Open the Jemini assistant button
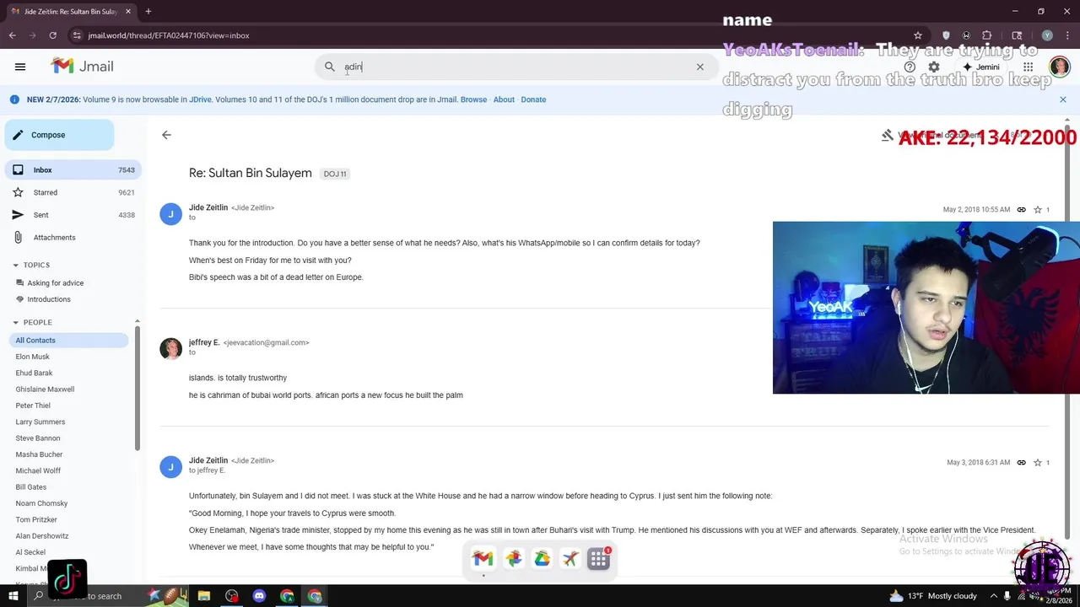 (981, 67)
